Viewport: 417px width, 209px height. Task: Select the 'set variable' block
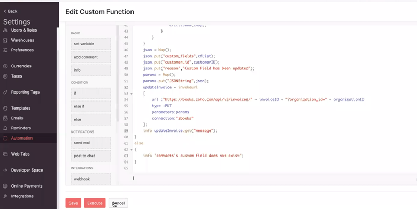coord(91,44)
